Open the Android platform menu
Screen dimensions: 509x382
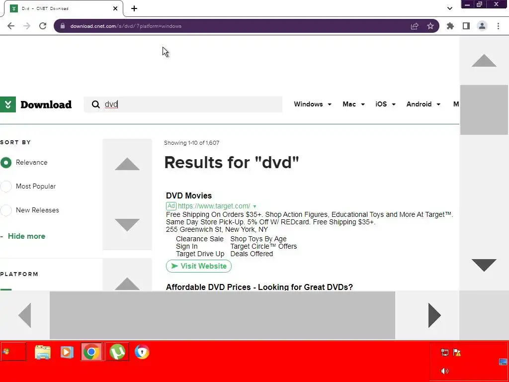click(x=424, y=104)
